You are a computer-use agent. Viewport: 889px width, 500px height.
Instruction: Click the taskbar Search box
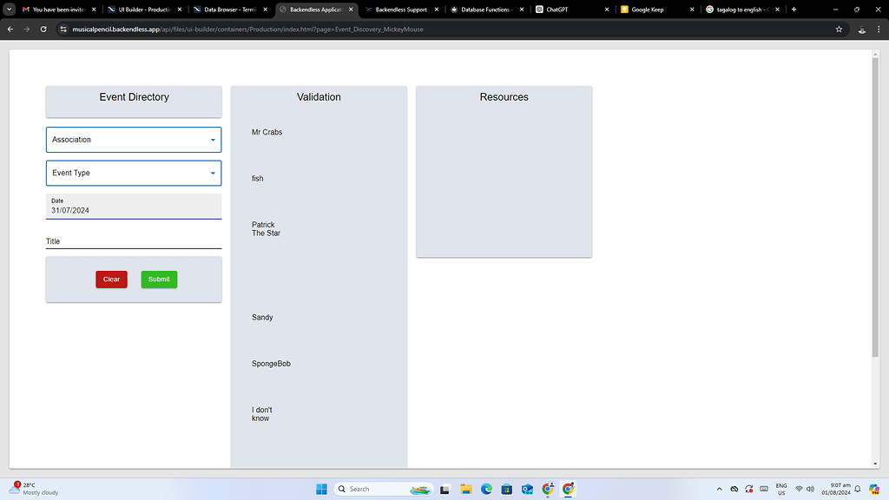[384, 490]
